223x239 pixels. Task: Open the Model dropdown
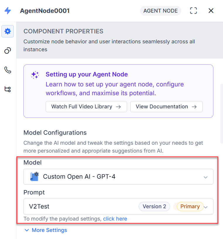118,177
